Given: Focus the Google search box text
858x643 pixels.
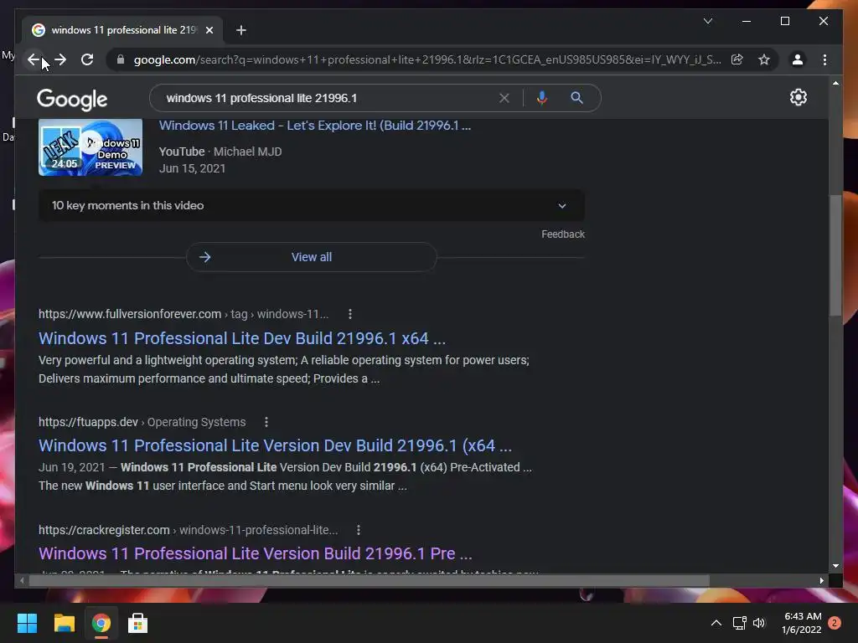Looking at the screenshot, I should 261,98.
